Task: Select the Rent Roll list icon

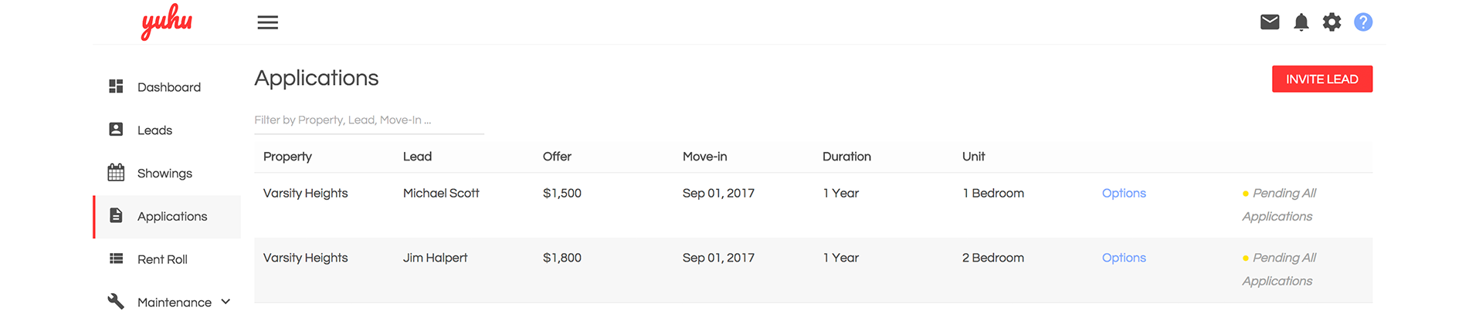Action: [116, 258]
